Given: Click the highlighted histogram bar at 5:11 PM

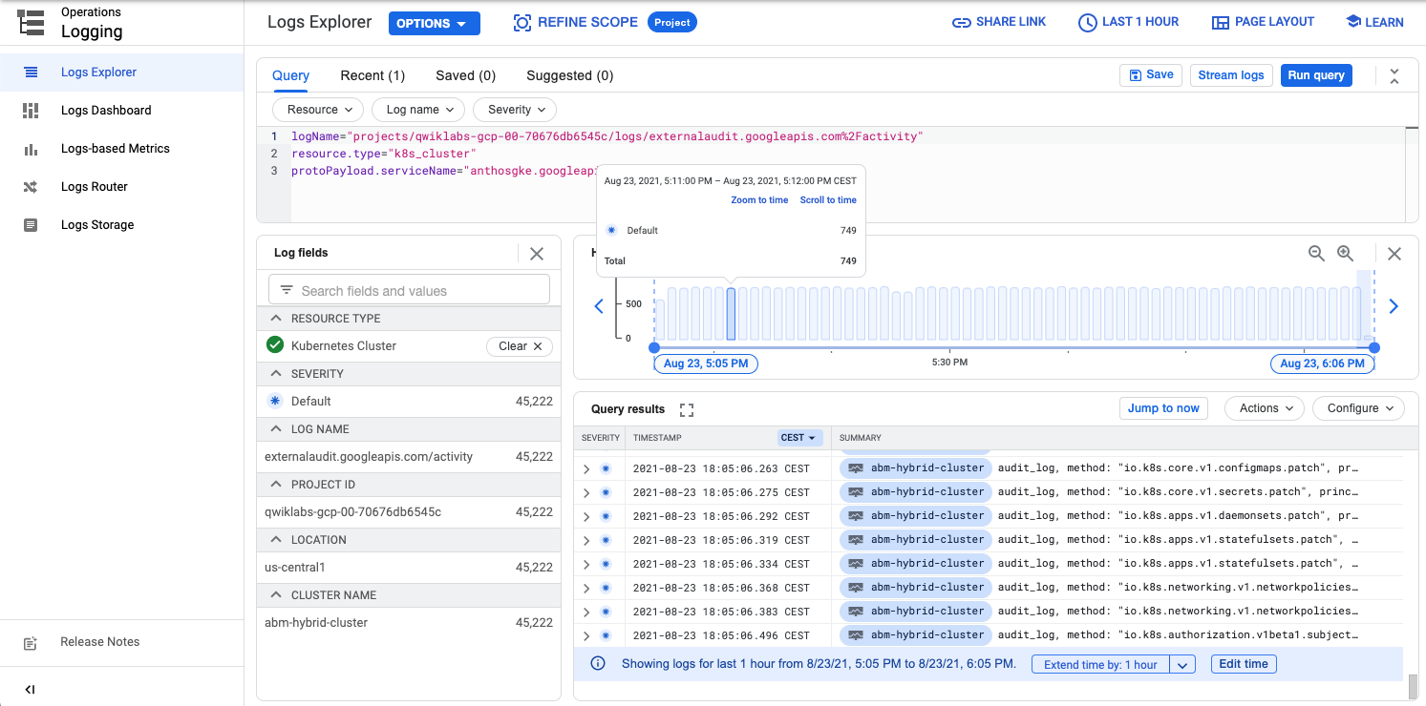Looking at the screenshot, I should click(x=731, y=314).
